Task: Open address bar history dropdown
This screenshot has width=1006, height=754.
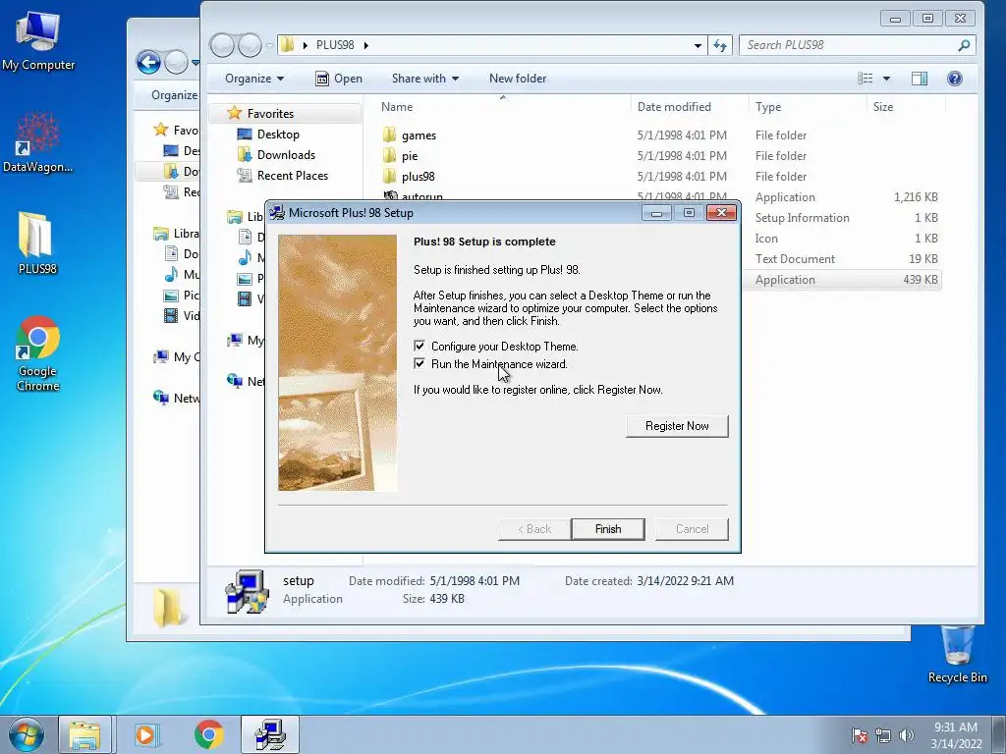Action: point(698,45)
